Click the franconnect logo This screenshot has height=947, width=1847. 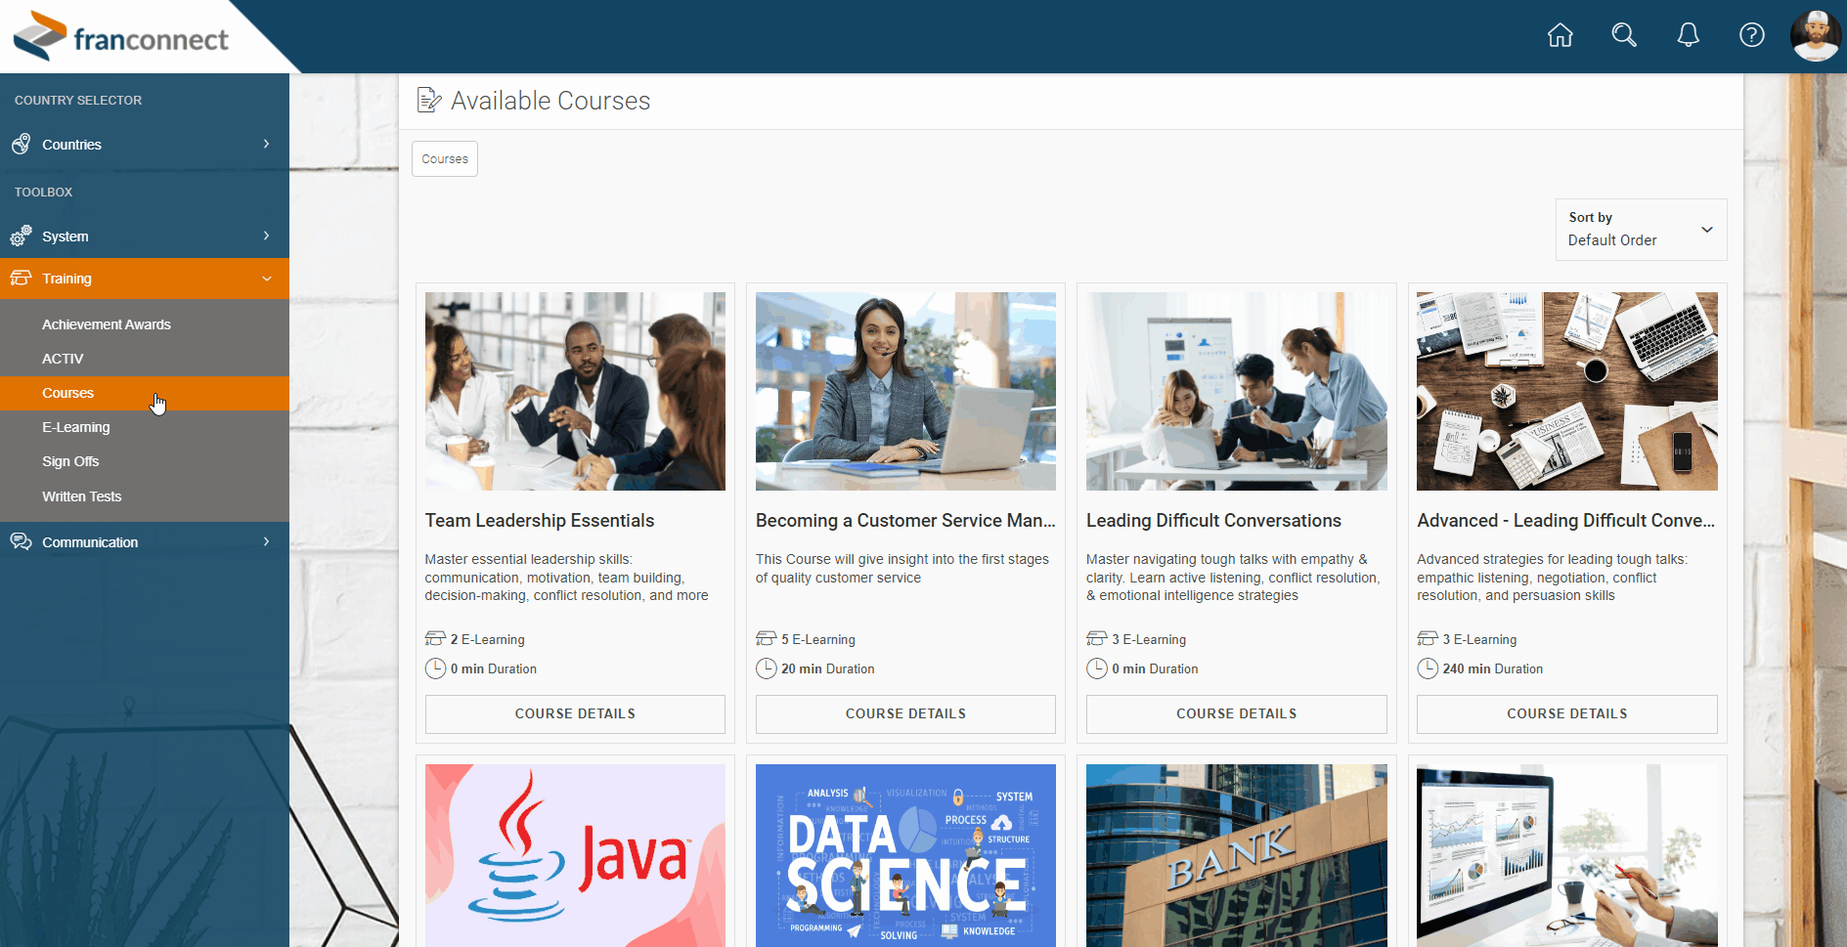click(x=117, y=36)
